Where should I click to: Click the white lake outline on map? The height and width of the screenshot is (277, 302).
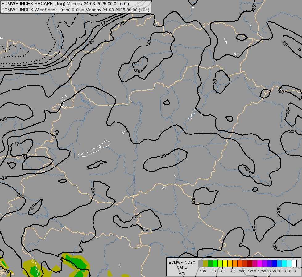click(94, 149)
